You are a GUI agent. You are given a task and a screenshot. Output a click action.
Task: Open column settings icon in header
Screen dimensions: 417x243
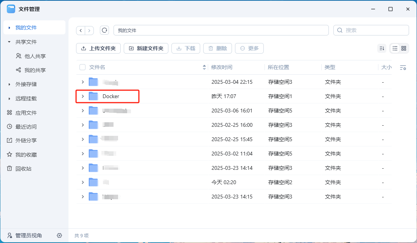click(x=403, y=68)
